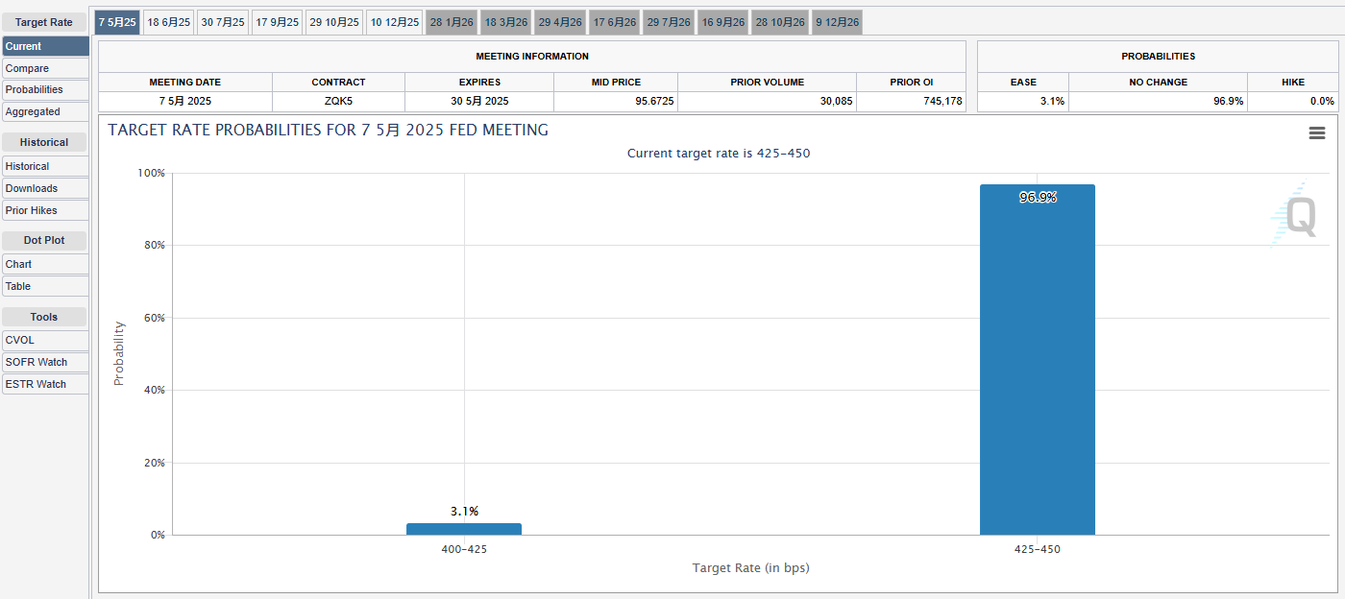1345x599 pixels.
Task: Click the 30 5月 2025 expires cell
Action: (479, 101)
